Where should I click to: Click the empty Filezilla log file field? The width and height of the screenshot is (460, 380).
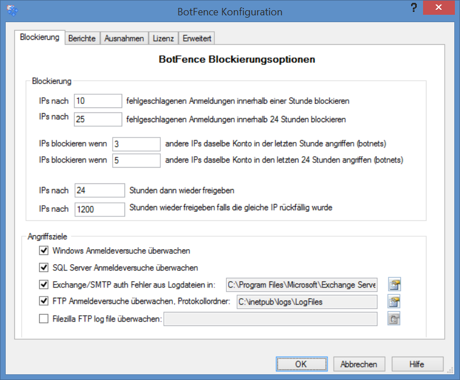(x=271, y=319)
